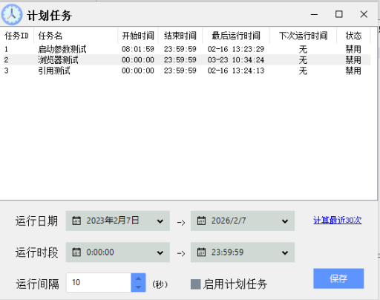Click the 开始时间 column header
This screenshot has height=300, width=380.
[x=138, y=36]
